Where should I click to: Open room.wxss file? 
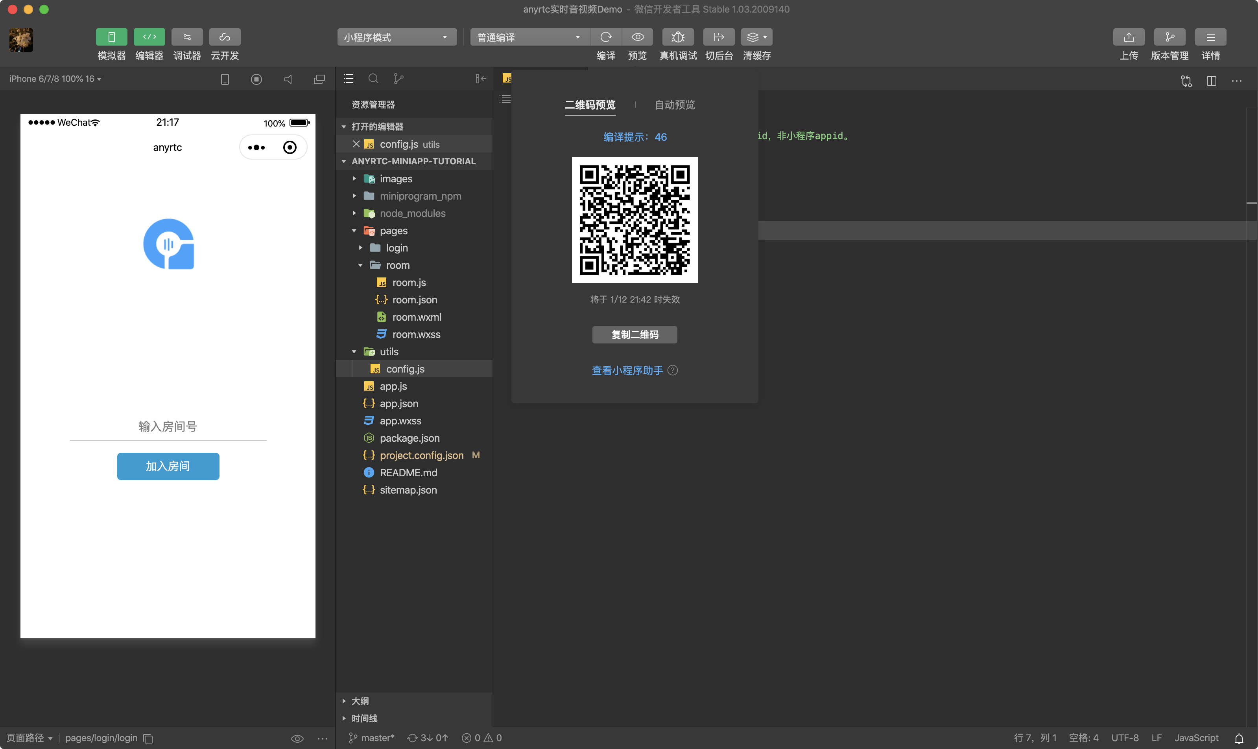[414, 334]
